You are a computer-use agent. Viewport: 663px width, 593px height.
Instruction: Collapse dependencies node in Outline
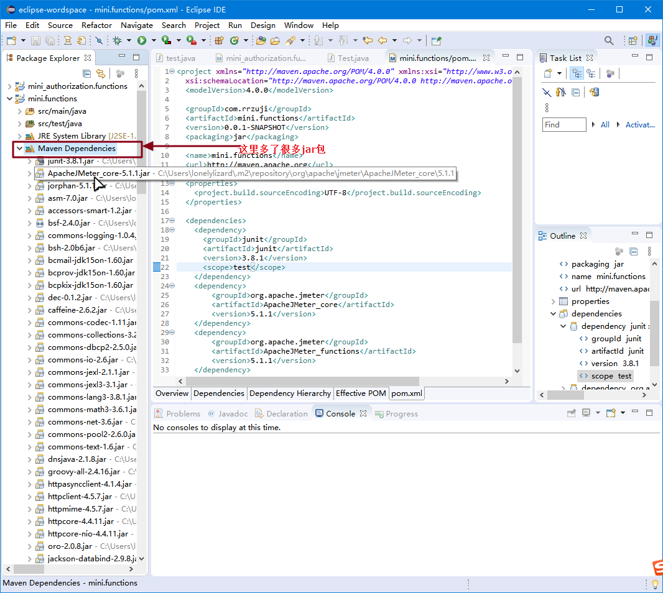click(553, 314)
